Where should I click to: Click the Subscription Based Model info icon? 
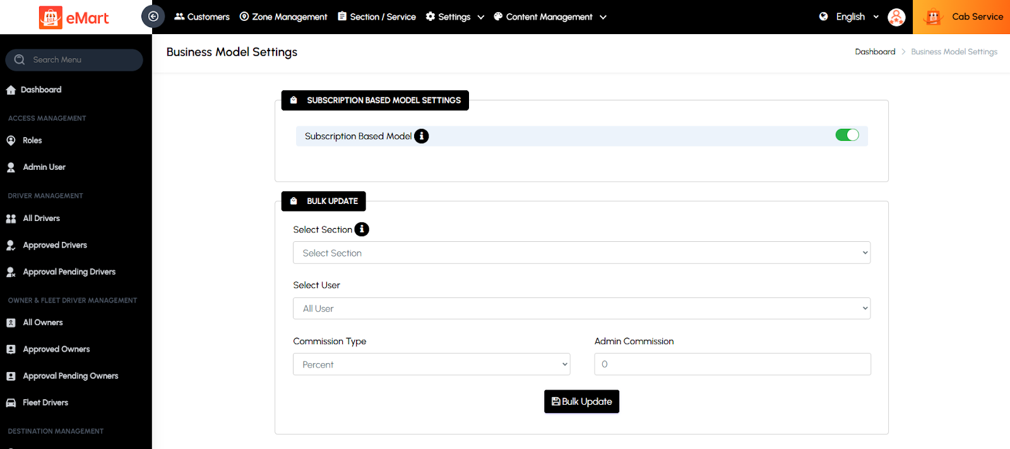[x=421, y=136]
